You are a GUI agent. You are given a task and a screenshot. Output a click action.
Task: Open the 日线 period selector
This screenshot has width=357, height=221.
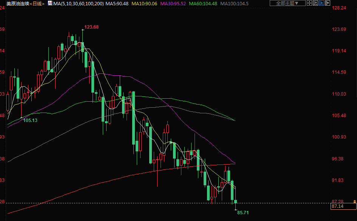tap(37, 3)
